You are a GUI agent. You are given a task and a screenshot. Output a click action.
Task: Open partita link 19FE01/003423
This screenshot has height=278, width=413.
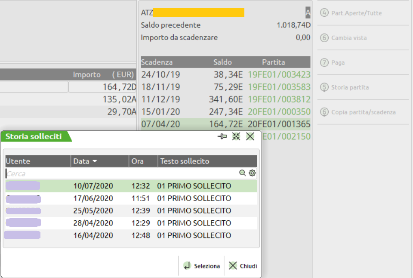coord(279,75)
